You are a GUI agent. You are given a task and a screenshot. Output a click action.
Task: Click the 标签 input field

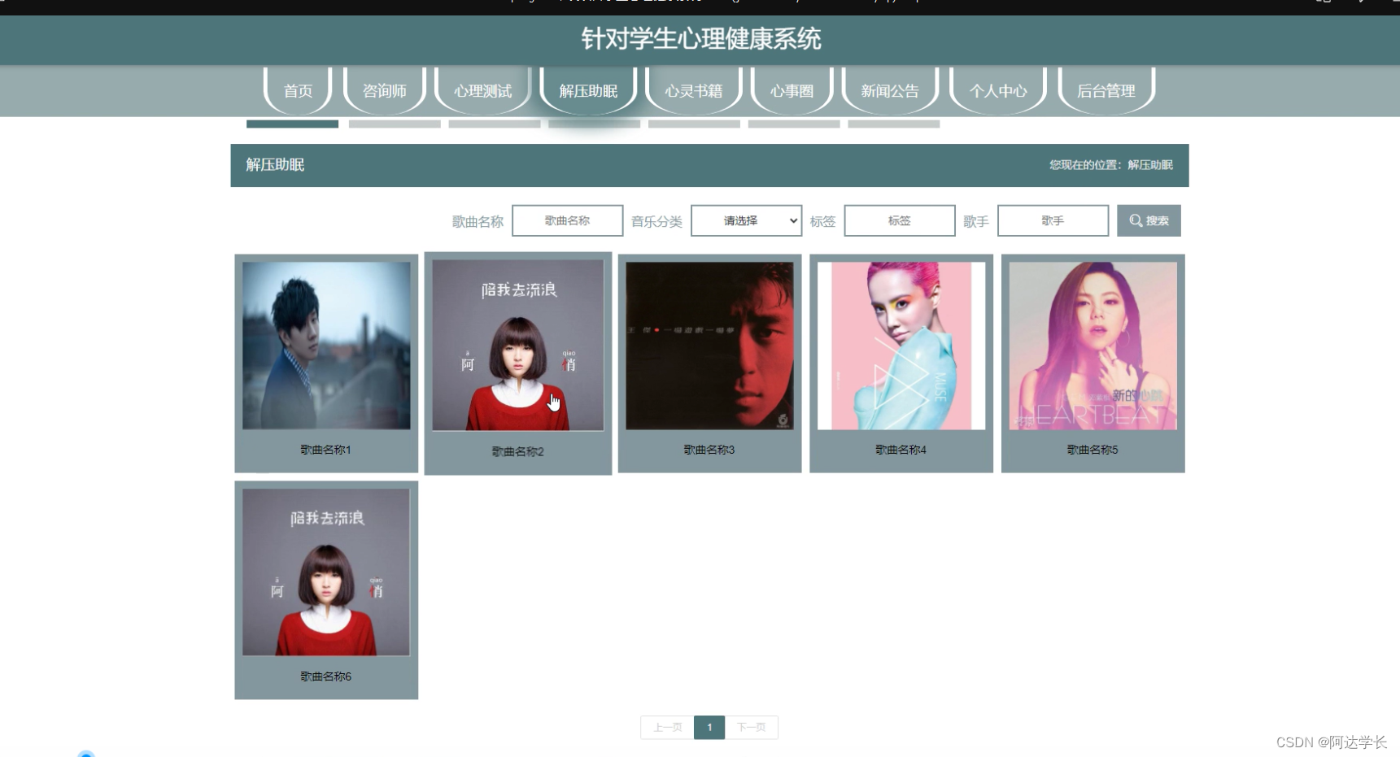coord(900,220)
